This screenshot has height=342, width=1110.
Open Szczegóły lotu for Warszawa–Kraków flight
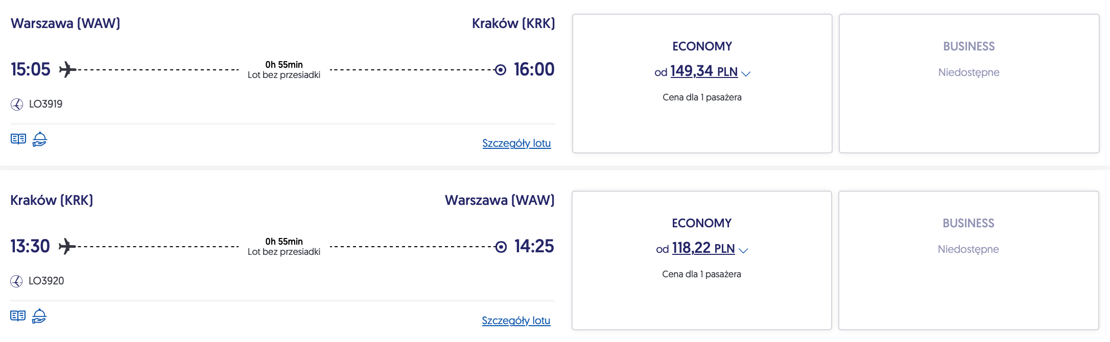pos(516,143)
